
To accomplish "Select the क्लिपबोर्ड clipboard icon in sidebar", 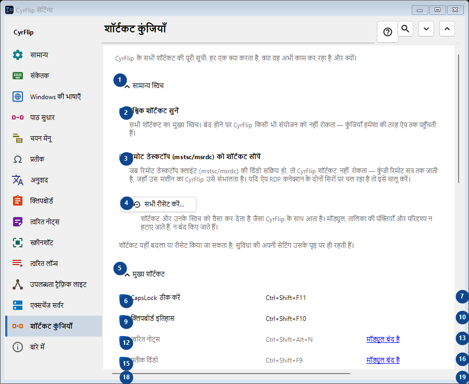I will tap(18, 201).
